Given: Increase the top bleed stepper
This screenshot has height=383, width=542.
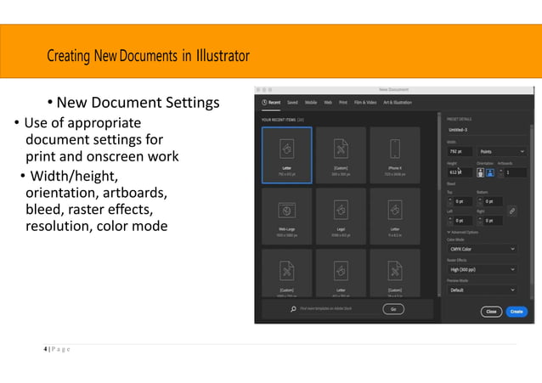Looking at the screenshot, I should [450, 199].
